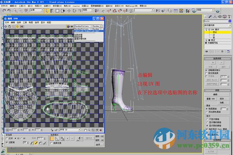The image size is (233, 155).
Task: Click the Undo arrow in main toolbar
Action: click(x=4, y=10)
